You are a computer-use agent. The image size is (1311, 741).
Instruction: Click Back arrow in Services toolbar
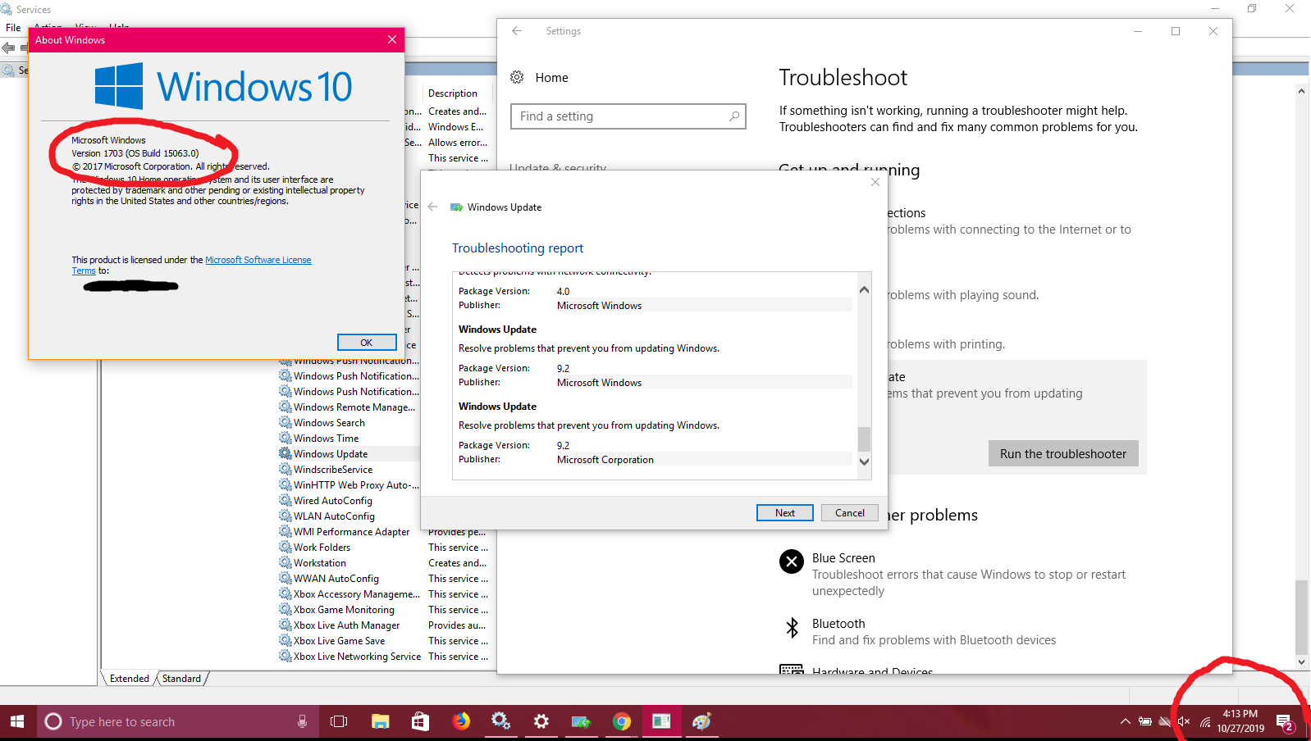pos(8,48)
